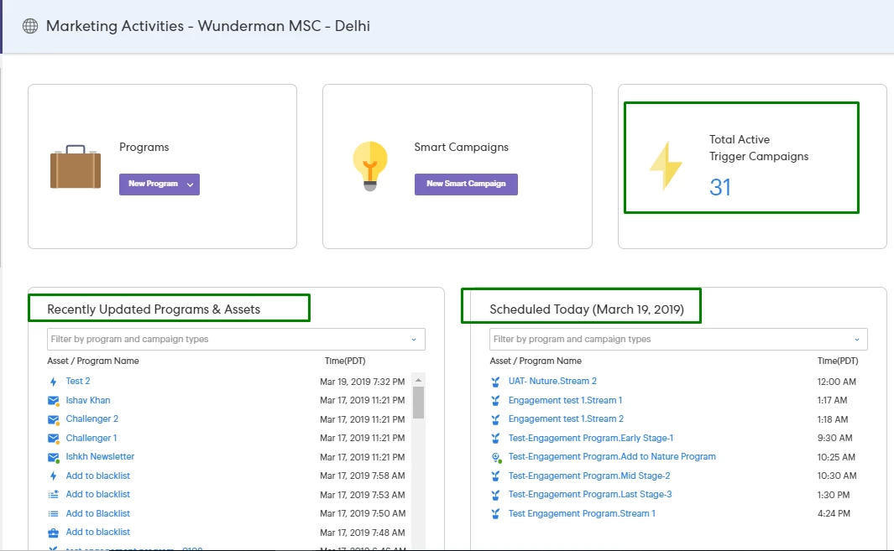The image size is (894, 551).
Task: Click the Recently Updated list scrollbar thumb
Action: coord(418,403)
